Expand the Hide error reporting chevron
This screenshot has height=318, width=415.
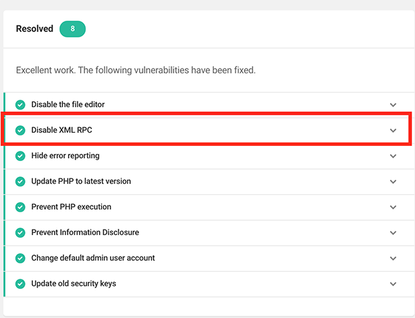coord(393,156)
